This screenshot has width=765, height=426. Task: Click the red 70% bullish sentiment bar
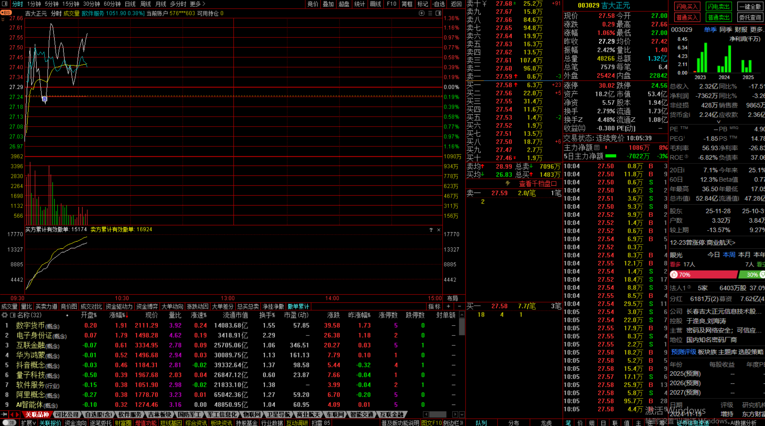pos(704,274)
